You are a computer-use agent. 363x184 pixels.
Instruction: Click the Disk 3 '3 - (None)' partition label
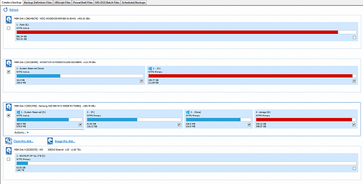click(x=196, y=112)
